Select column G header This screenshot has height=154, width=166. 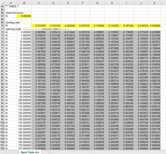tap(97, 3)
